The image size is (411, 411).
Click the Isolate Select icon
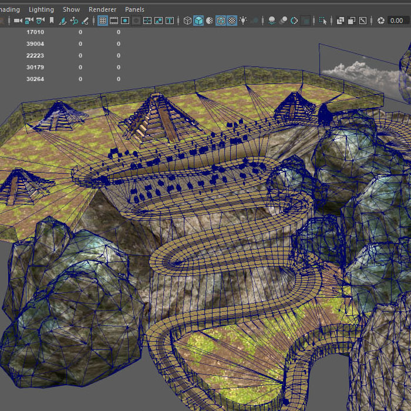click(x=322, y=21)
